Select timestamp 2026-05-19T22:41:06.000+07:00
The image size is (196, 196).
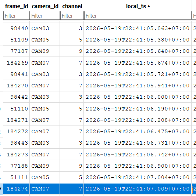pos(138,97)
